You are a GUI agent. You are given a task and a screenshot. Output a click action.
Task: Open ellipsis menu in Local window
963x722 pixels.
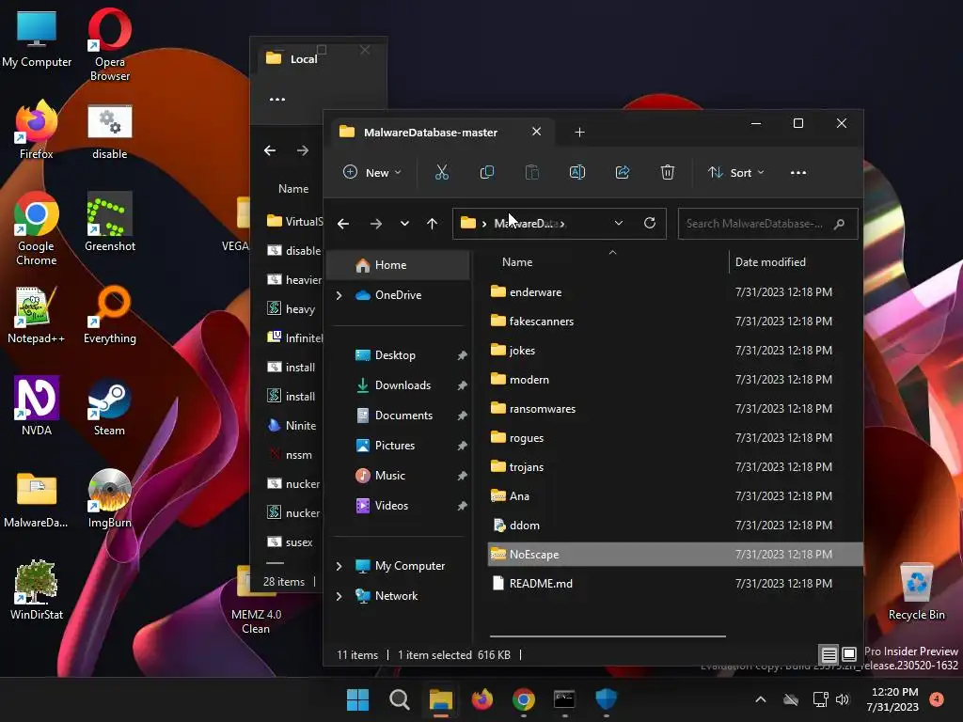(277, 99)
